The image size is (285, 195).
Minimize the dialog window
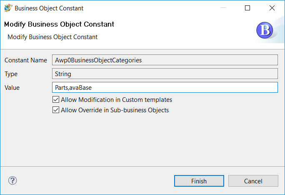pos(223,8)
